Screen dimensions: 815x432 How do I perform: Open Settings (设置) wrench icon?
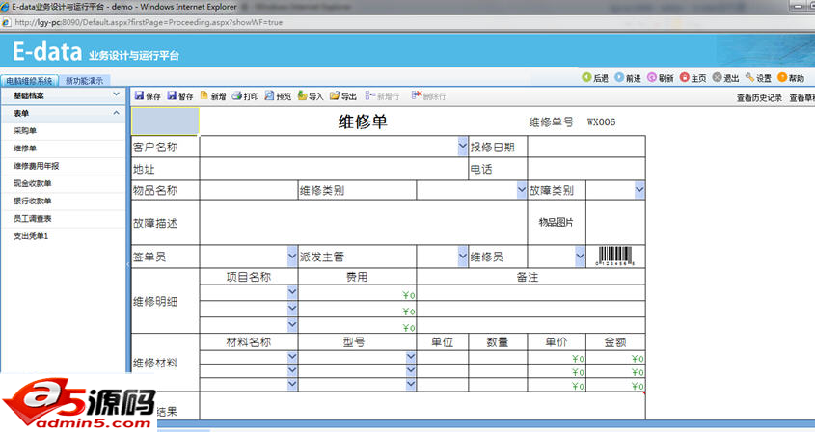(x=749, y=78)
